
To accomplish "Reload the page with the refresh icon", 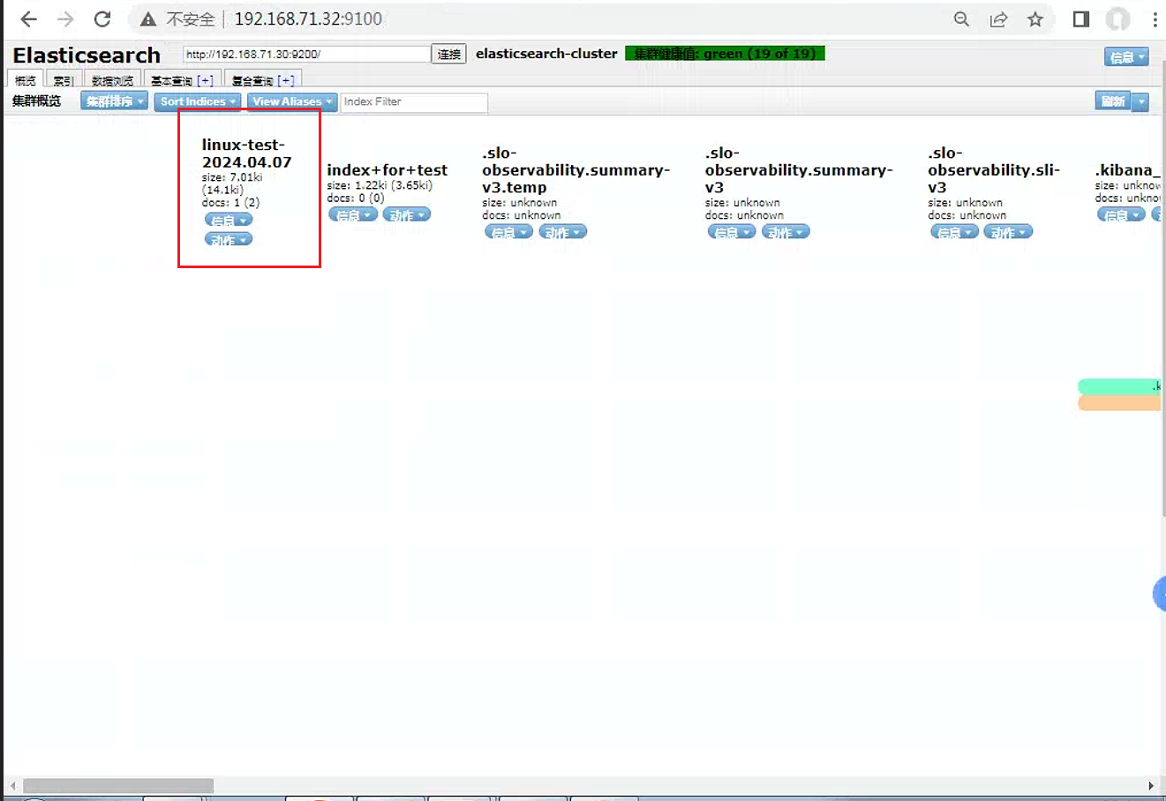I will (102, 19).
